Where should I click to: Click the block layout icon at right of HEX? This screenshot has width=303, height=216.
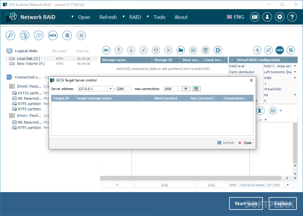pyautogui.click(x=291, y=50)
